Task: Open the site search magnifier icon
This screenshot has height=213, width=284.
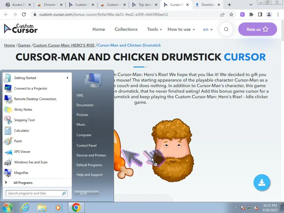Action: click(x=226, y=29)
